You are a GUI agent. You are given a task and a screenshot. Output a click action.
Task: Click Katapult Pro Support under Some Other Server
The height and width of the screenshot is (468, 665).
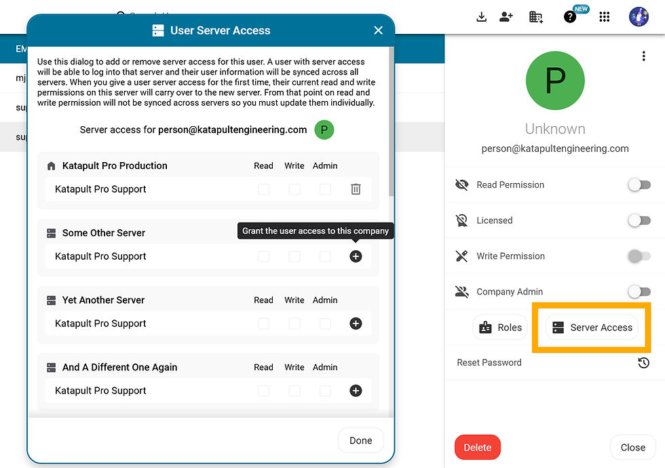coord(100,256)
